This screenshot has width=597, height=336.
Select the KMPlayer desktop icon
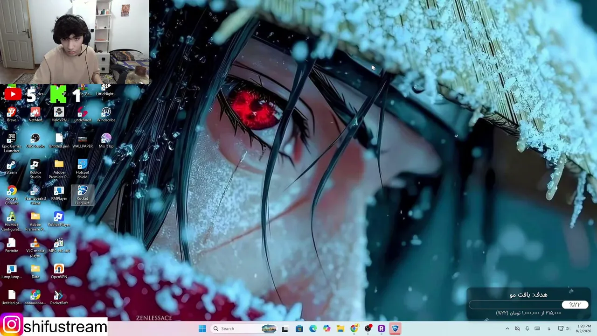click(x=59, y=193)
